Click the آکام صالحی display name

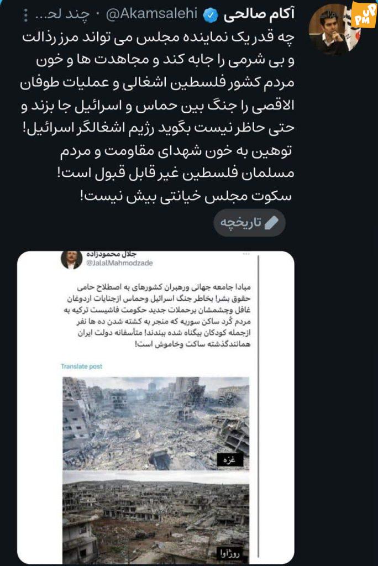(x=259, y=15)
